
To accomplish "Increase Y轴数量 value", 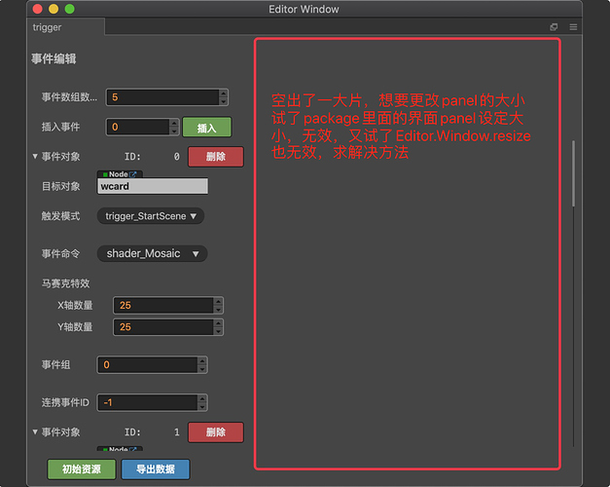I will tap(218, 323).
